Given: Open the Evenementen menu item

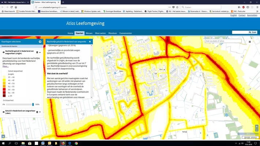Looking at the screenshot, I should tap(126, 33).
